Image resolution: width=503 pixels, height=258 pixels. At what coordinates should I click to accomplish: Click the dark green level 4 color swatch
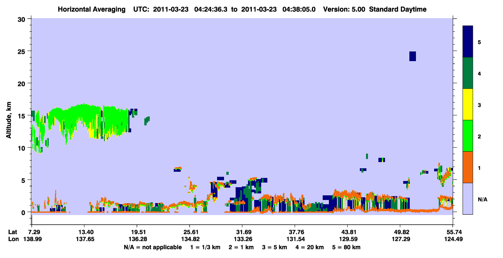click(x=468, y=73)
